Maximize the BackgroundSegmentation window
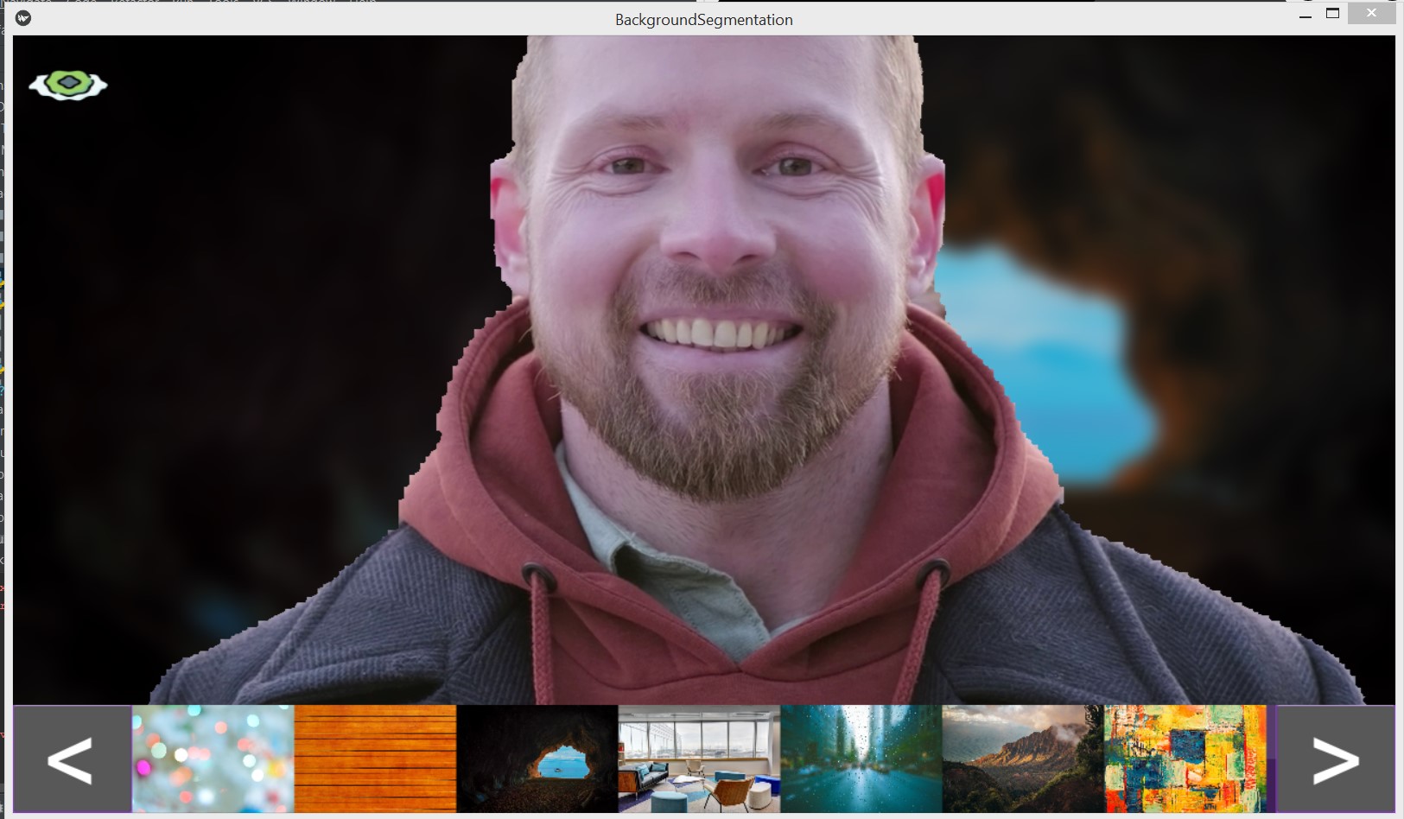1404x819 pixels. pos(1334,13)
